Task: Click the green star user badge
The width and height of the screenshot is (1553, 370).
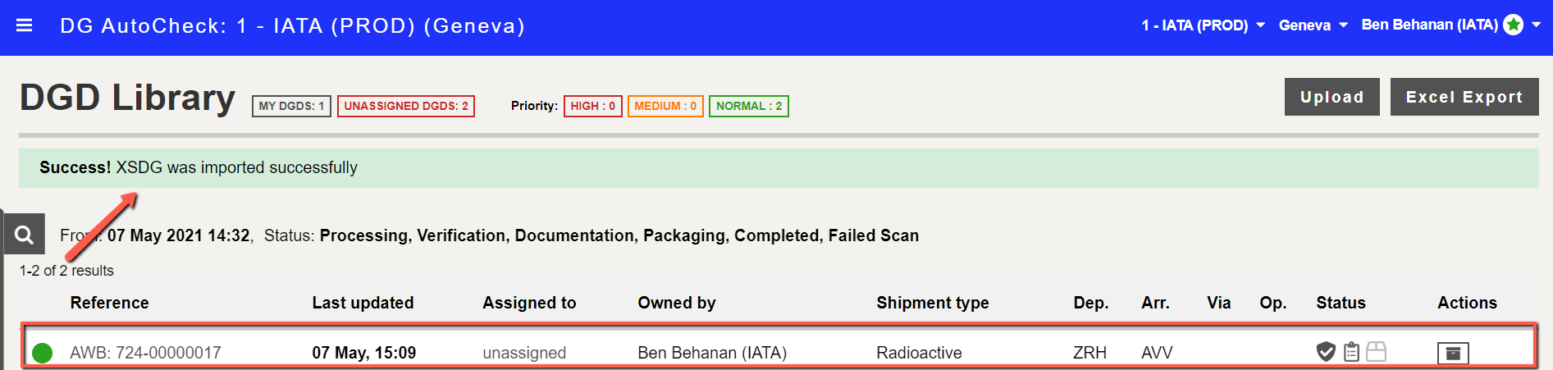Action: coord(1514,25)
